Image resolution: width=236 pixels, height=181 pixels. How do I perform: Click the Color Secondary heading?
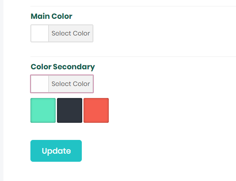(63, 67)
